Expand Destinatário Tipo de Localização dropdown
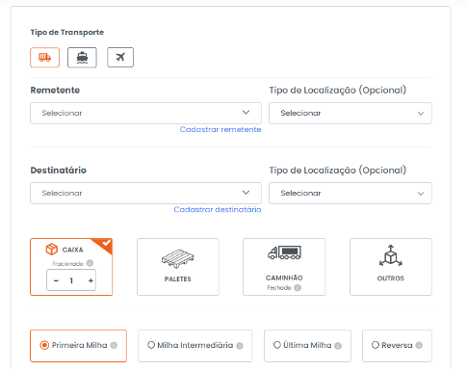Screen dimensions: 467x371 click(x=350, y=193)
